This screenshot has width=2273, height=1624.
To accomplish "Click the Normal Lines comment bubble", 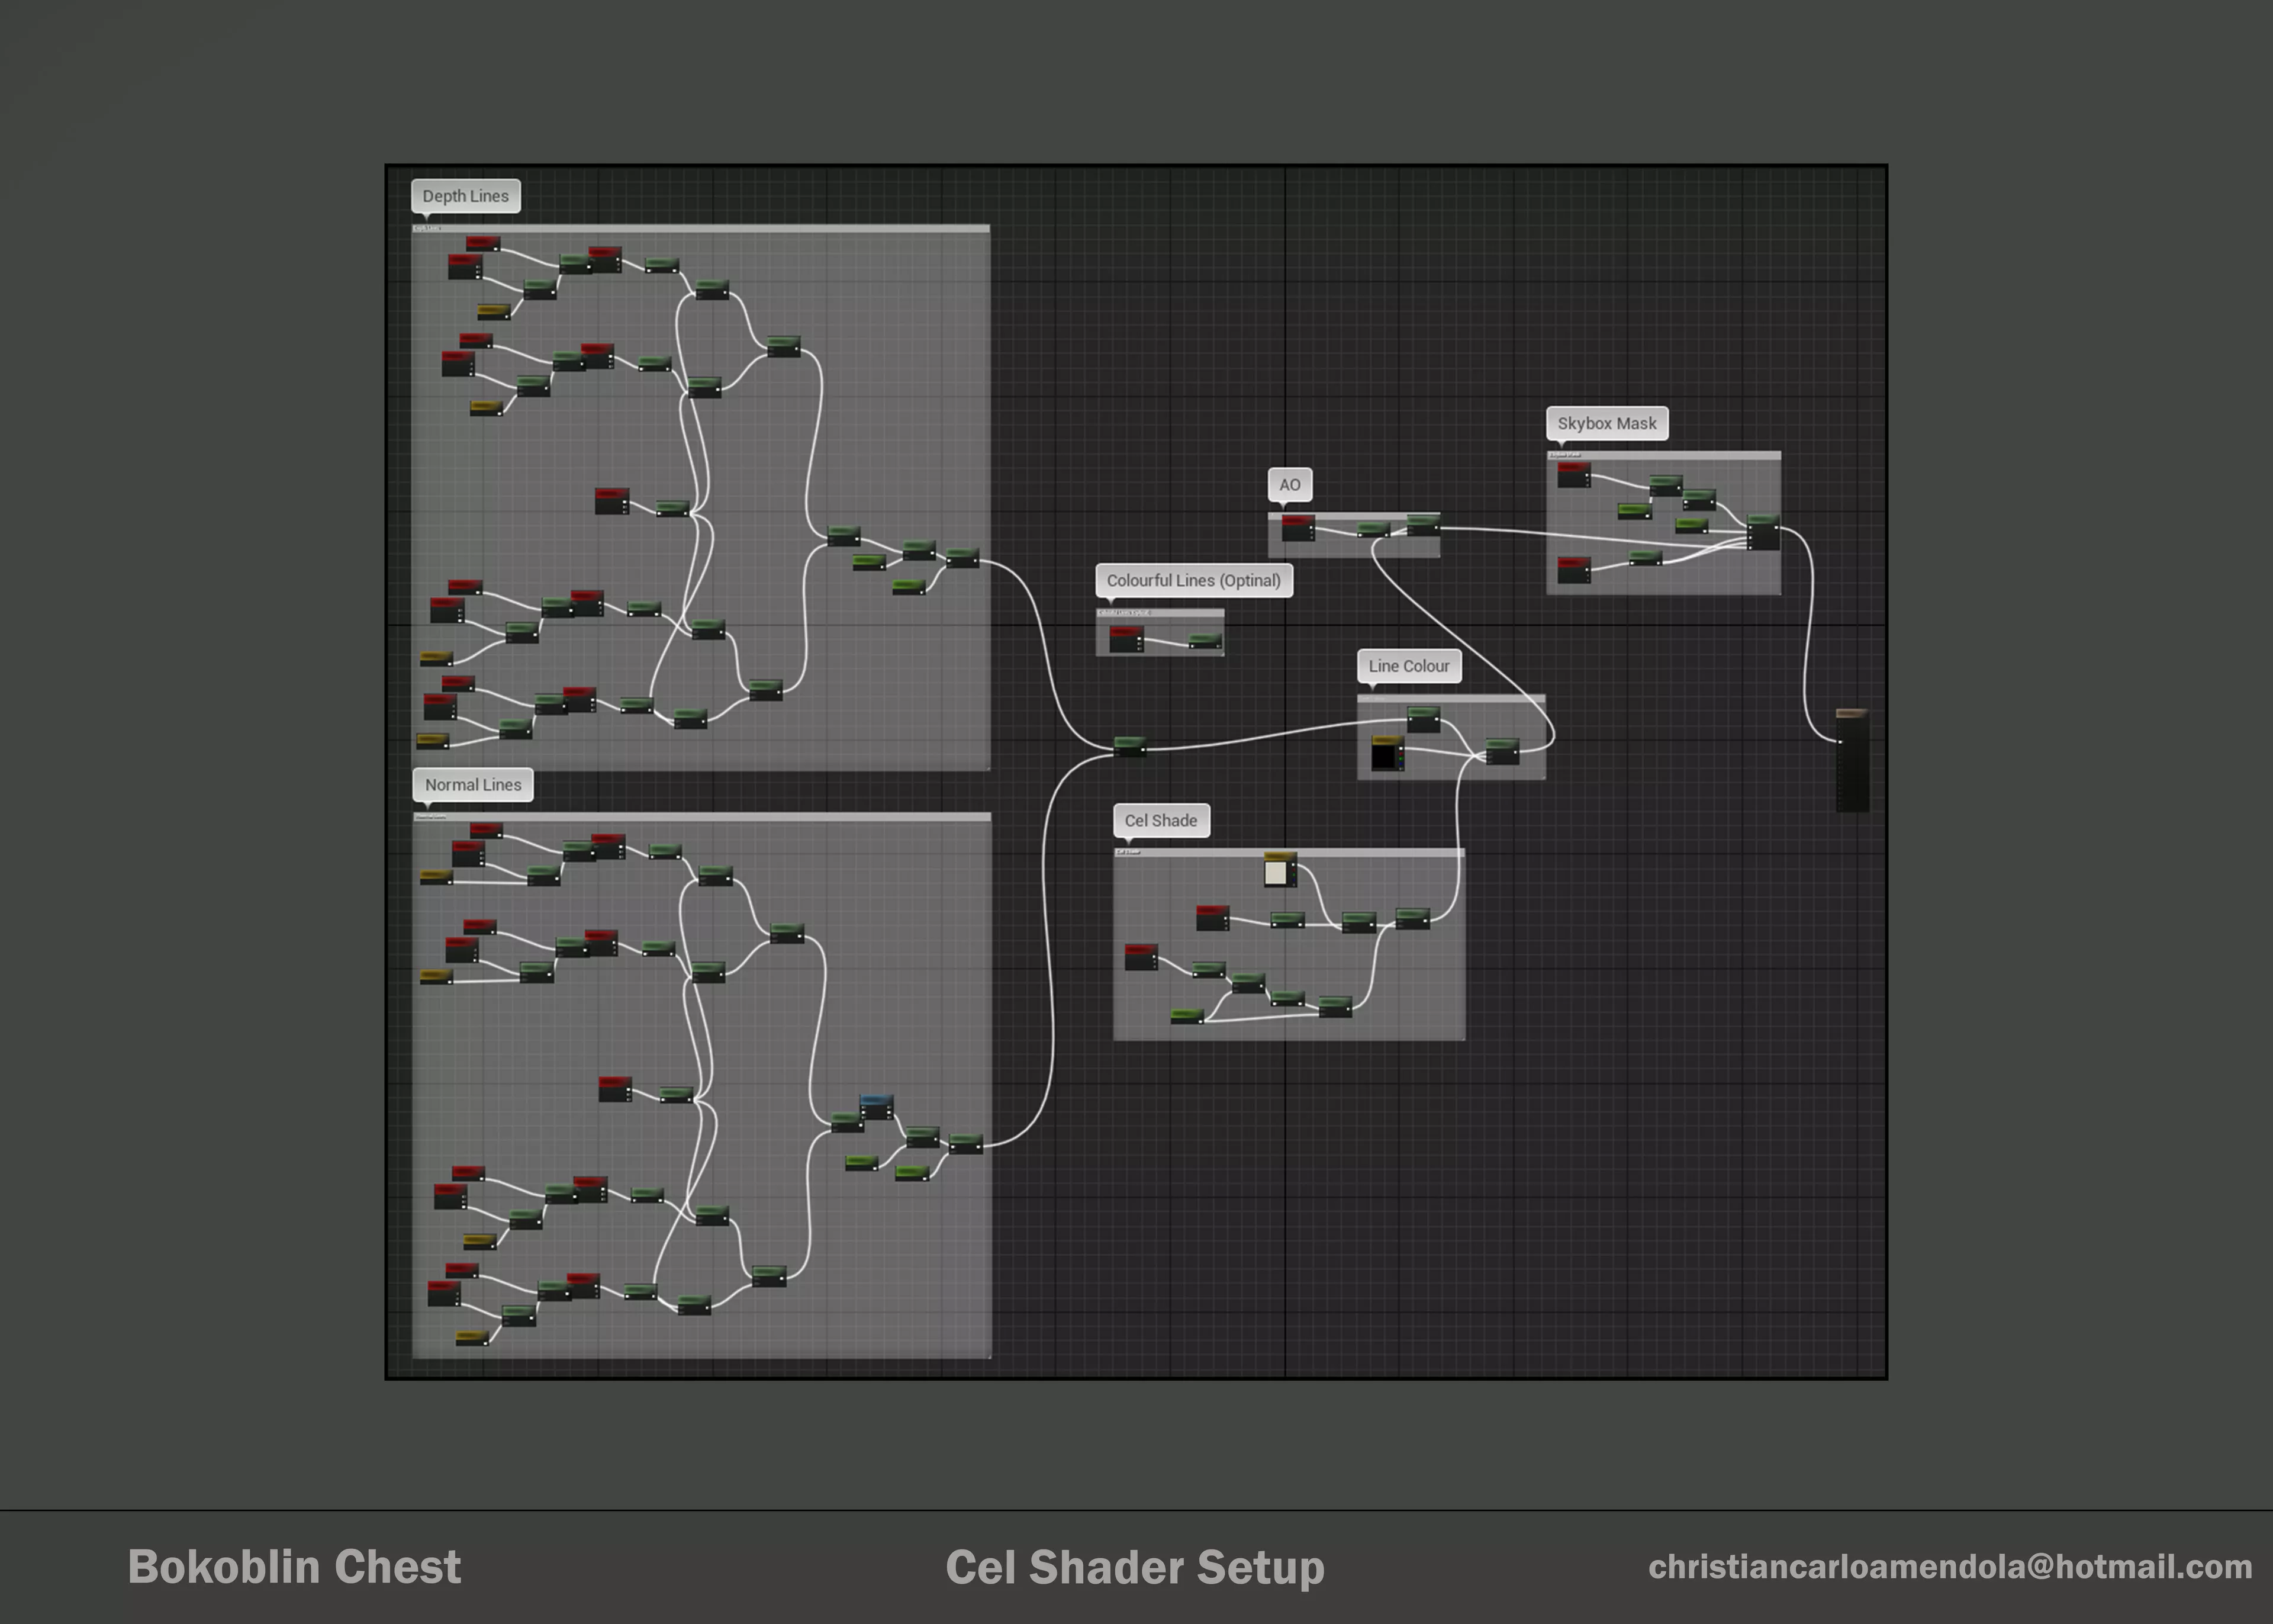I will 473,785.
